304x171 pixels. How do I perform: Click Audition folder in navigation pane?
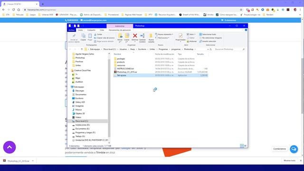point(79,82)
